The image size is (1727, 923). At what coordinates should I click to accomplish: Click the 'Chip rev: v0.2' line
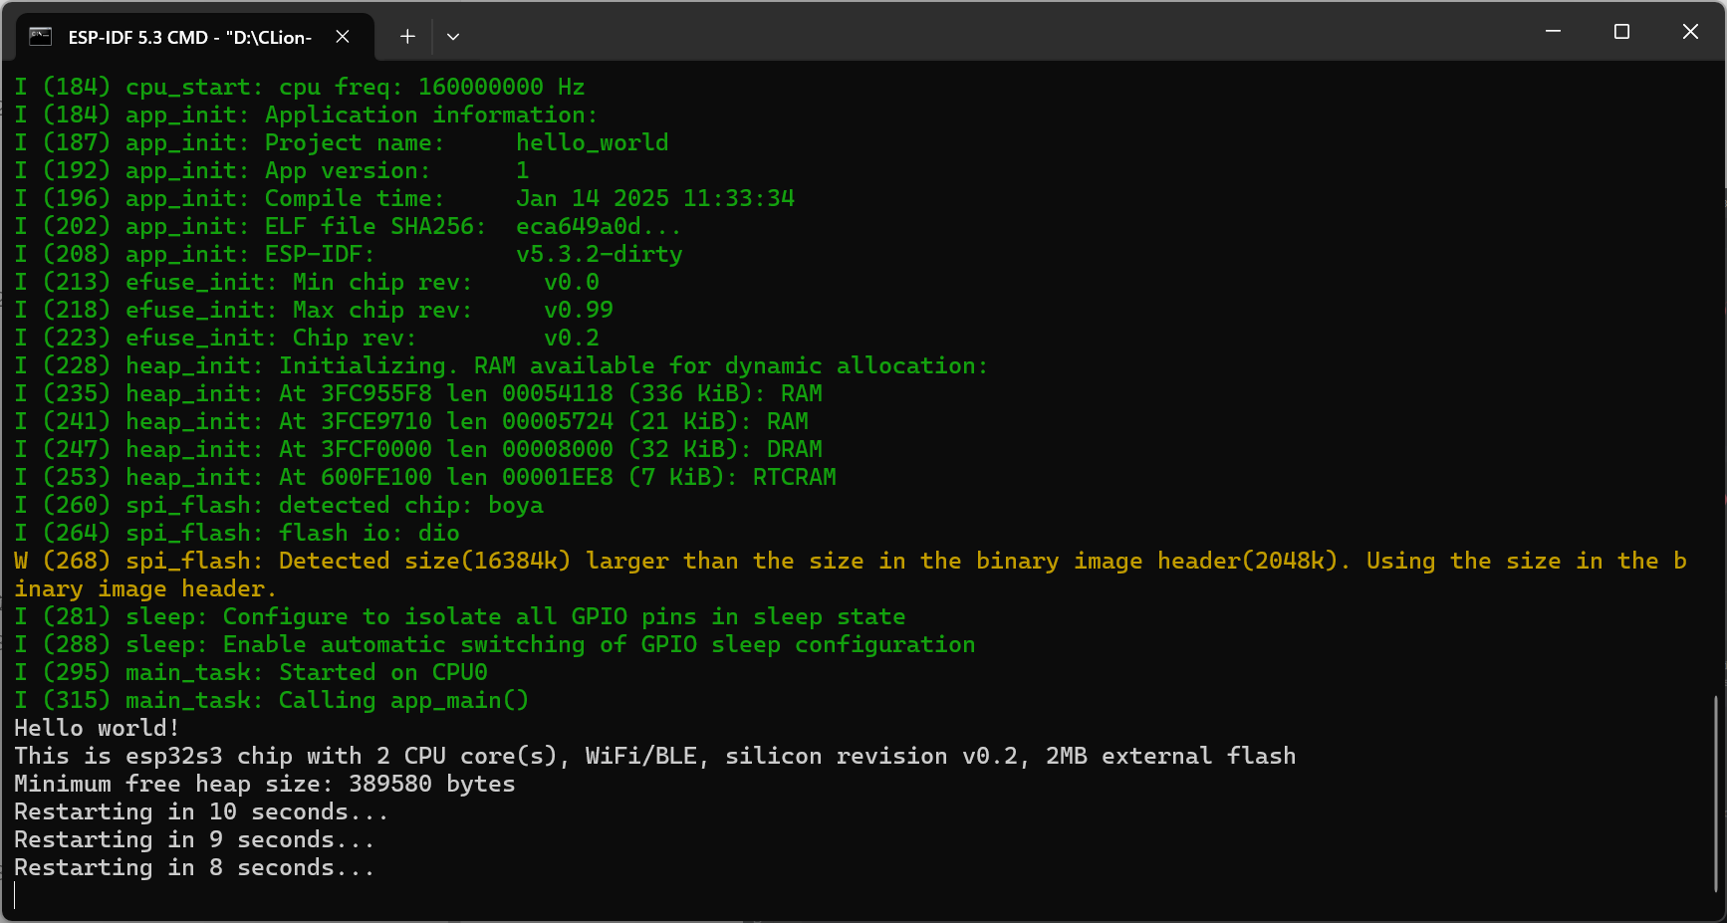coord(307,339)
